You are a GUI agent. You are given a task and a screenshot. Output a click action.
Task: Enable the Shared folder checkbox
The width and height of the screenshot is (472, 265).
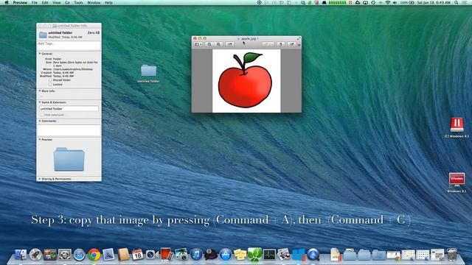(50, 80)
